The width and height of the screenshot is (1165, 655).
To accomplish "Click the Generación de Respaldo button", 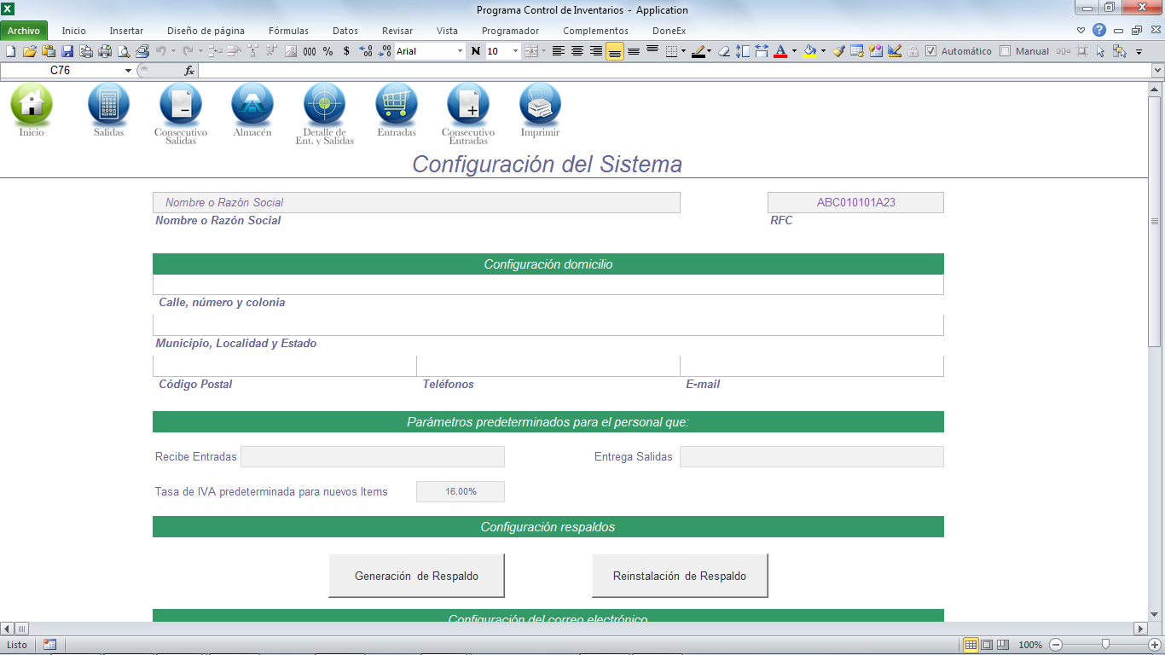I will tap(416, 576).
